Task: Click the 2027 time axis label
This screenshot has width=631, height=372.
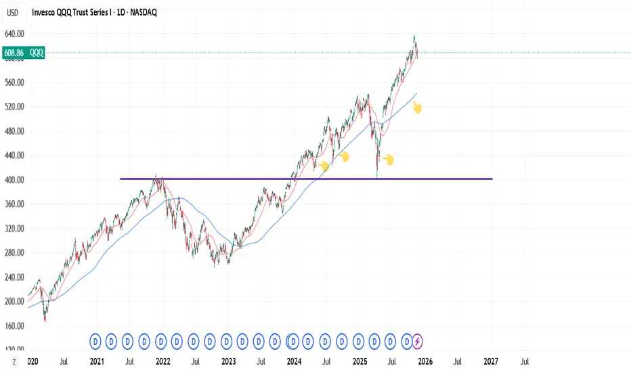Action: (491, 362)
